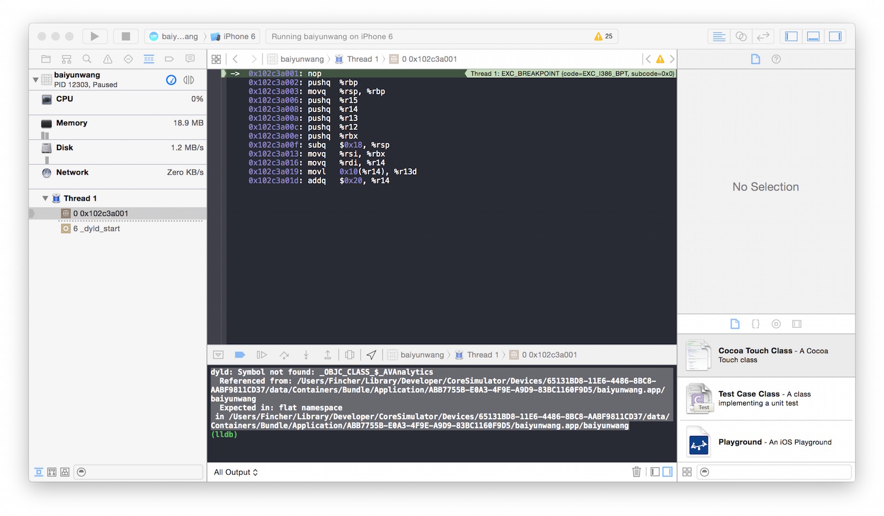Click the EXC_BREAKPOINT thread annotation
884x516 pixels.
571,73
